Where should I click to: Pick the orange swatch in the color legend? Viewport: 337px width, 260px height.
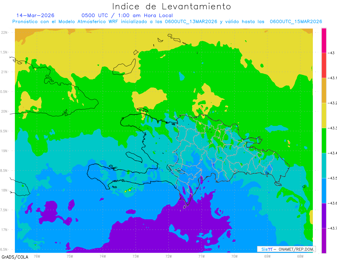[324, 90]
